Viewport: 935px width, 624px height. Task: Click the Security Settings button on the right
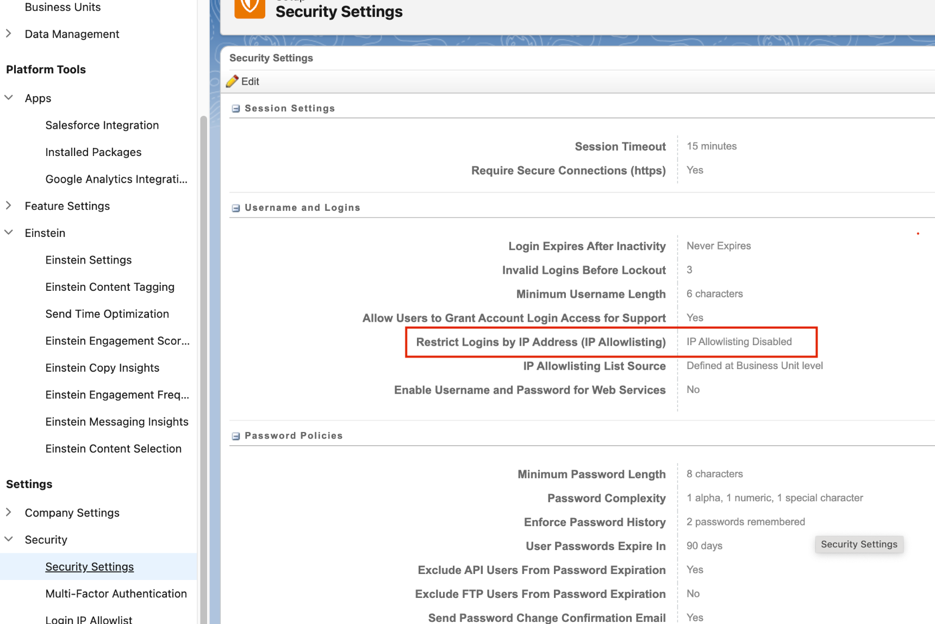coord(859,544)
